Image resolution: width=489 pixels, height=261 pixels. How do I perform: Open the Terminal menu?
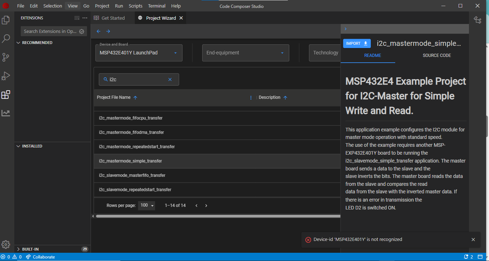pyautogui.click(x=157, y=6)
